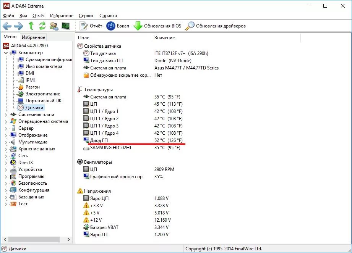Expand the Хранение данных tree node
This screenshot has width=352, height=253.
(x=6, y=149)
